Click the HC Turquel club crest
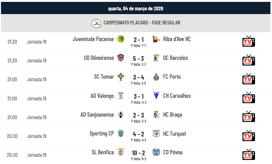The width and height of the screenshot is (272, 164). coord(156,134)
